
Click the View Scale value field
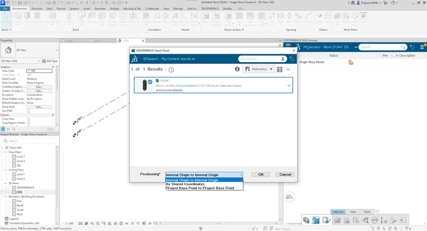click(x=39, y=71)
